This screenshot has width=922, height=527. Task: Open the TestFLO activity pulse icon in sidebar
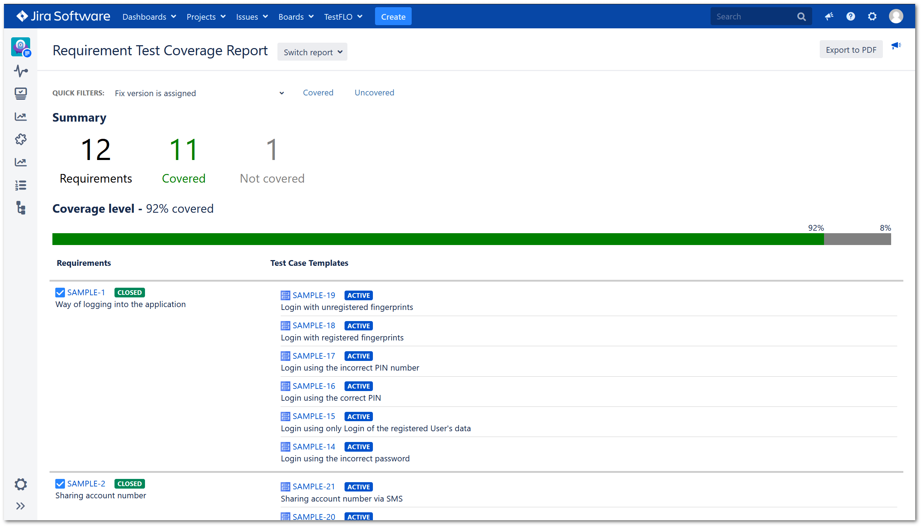pyautogui.click(x=20, y=71)
